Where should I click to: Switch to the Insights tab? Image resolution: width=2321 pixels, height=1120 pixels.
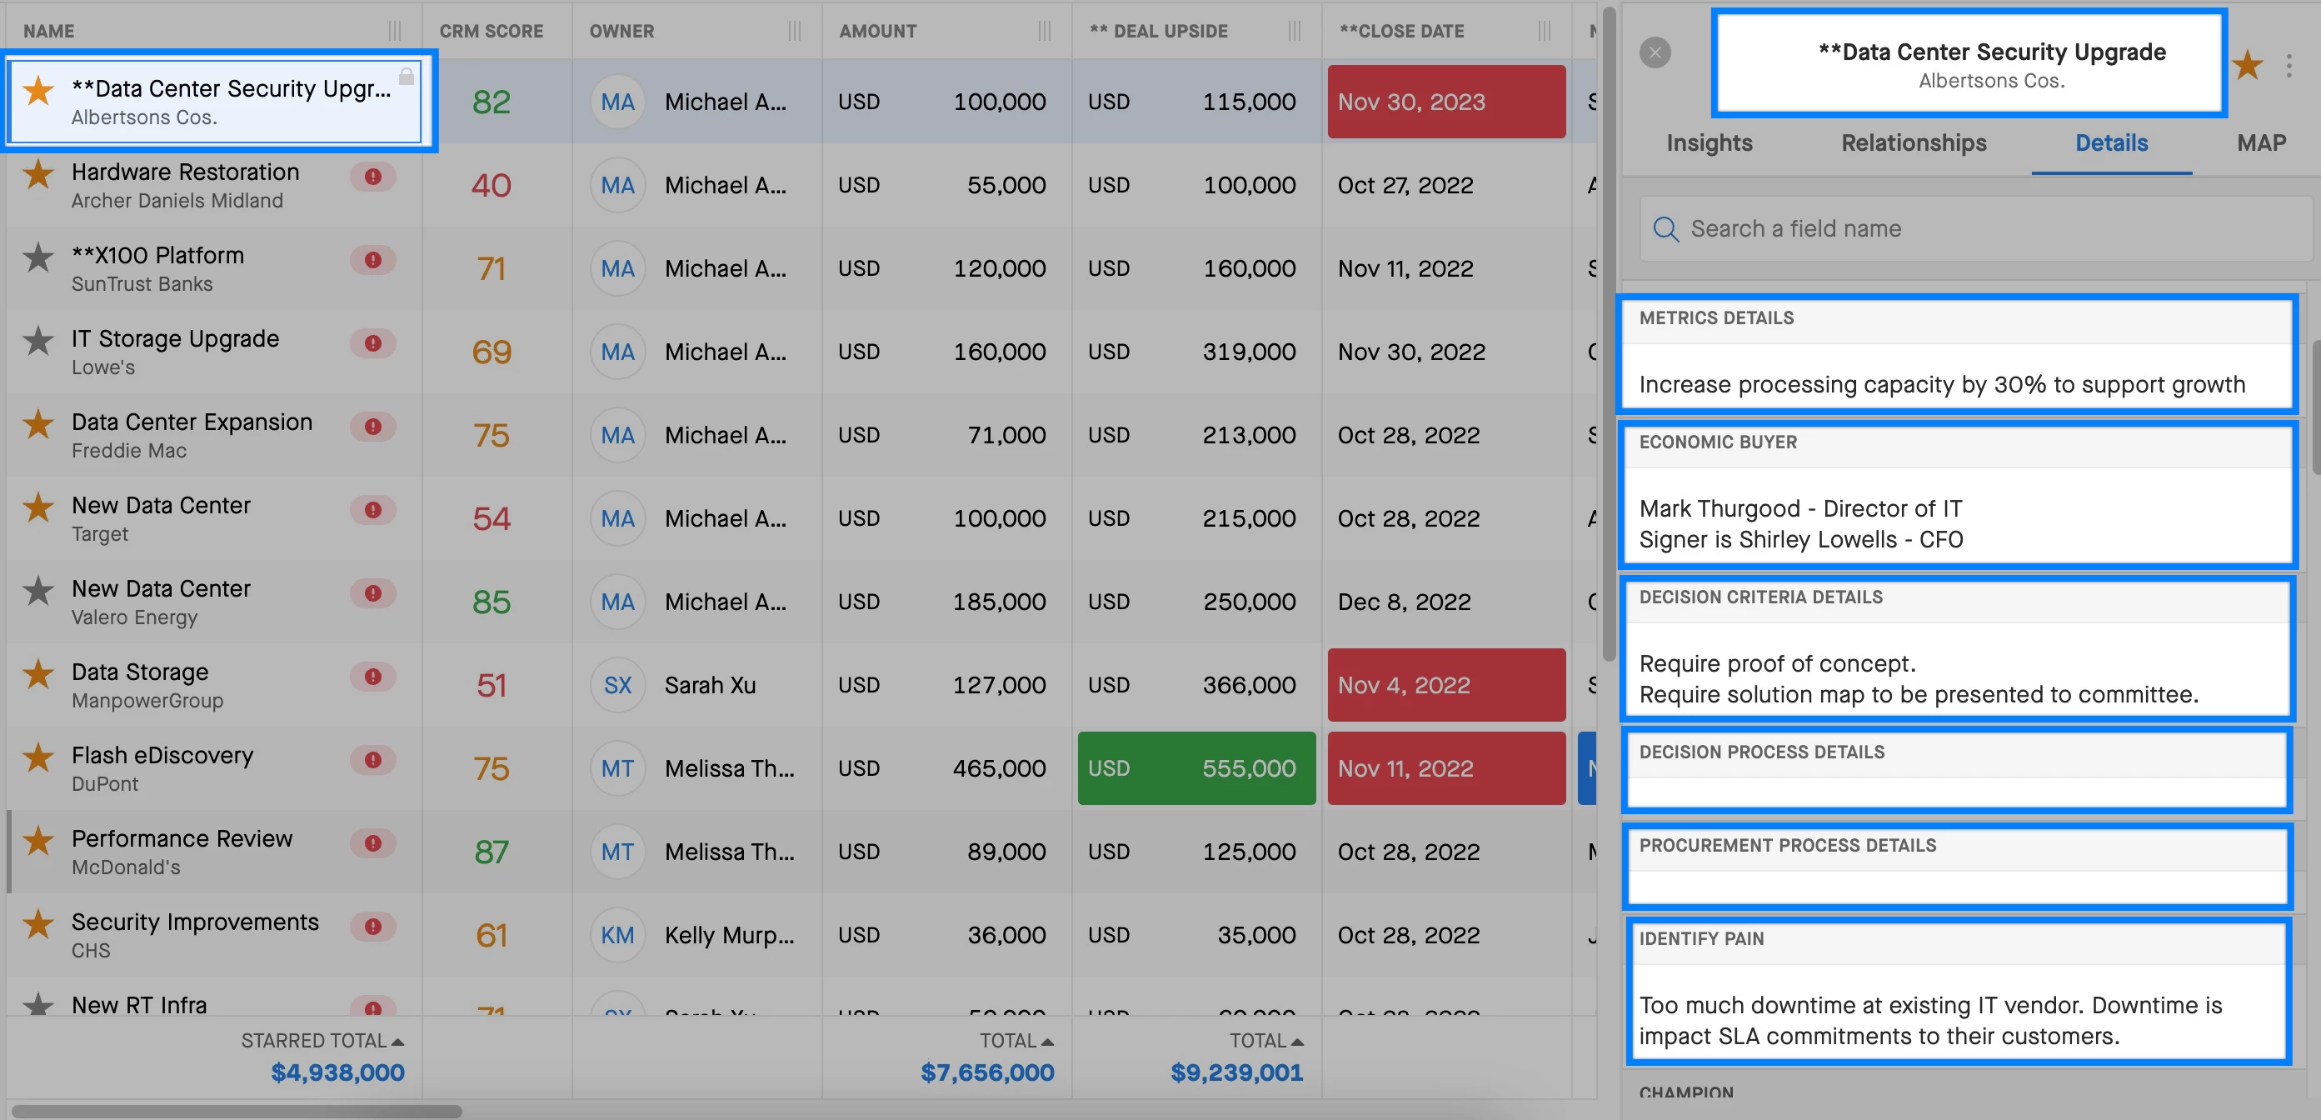point(1709,143)
